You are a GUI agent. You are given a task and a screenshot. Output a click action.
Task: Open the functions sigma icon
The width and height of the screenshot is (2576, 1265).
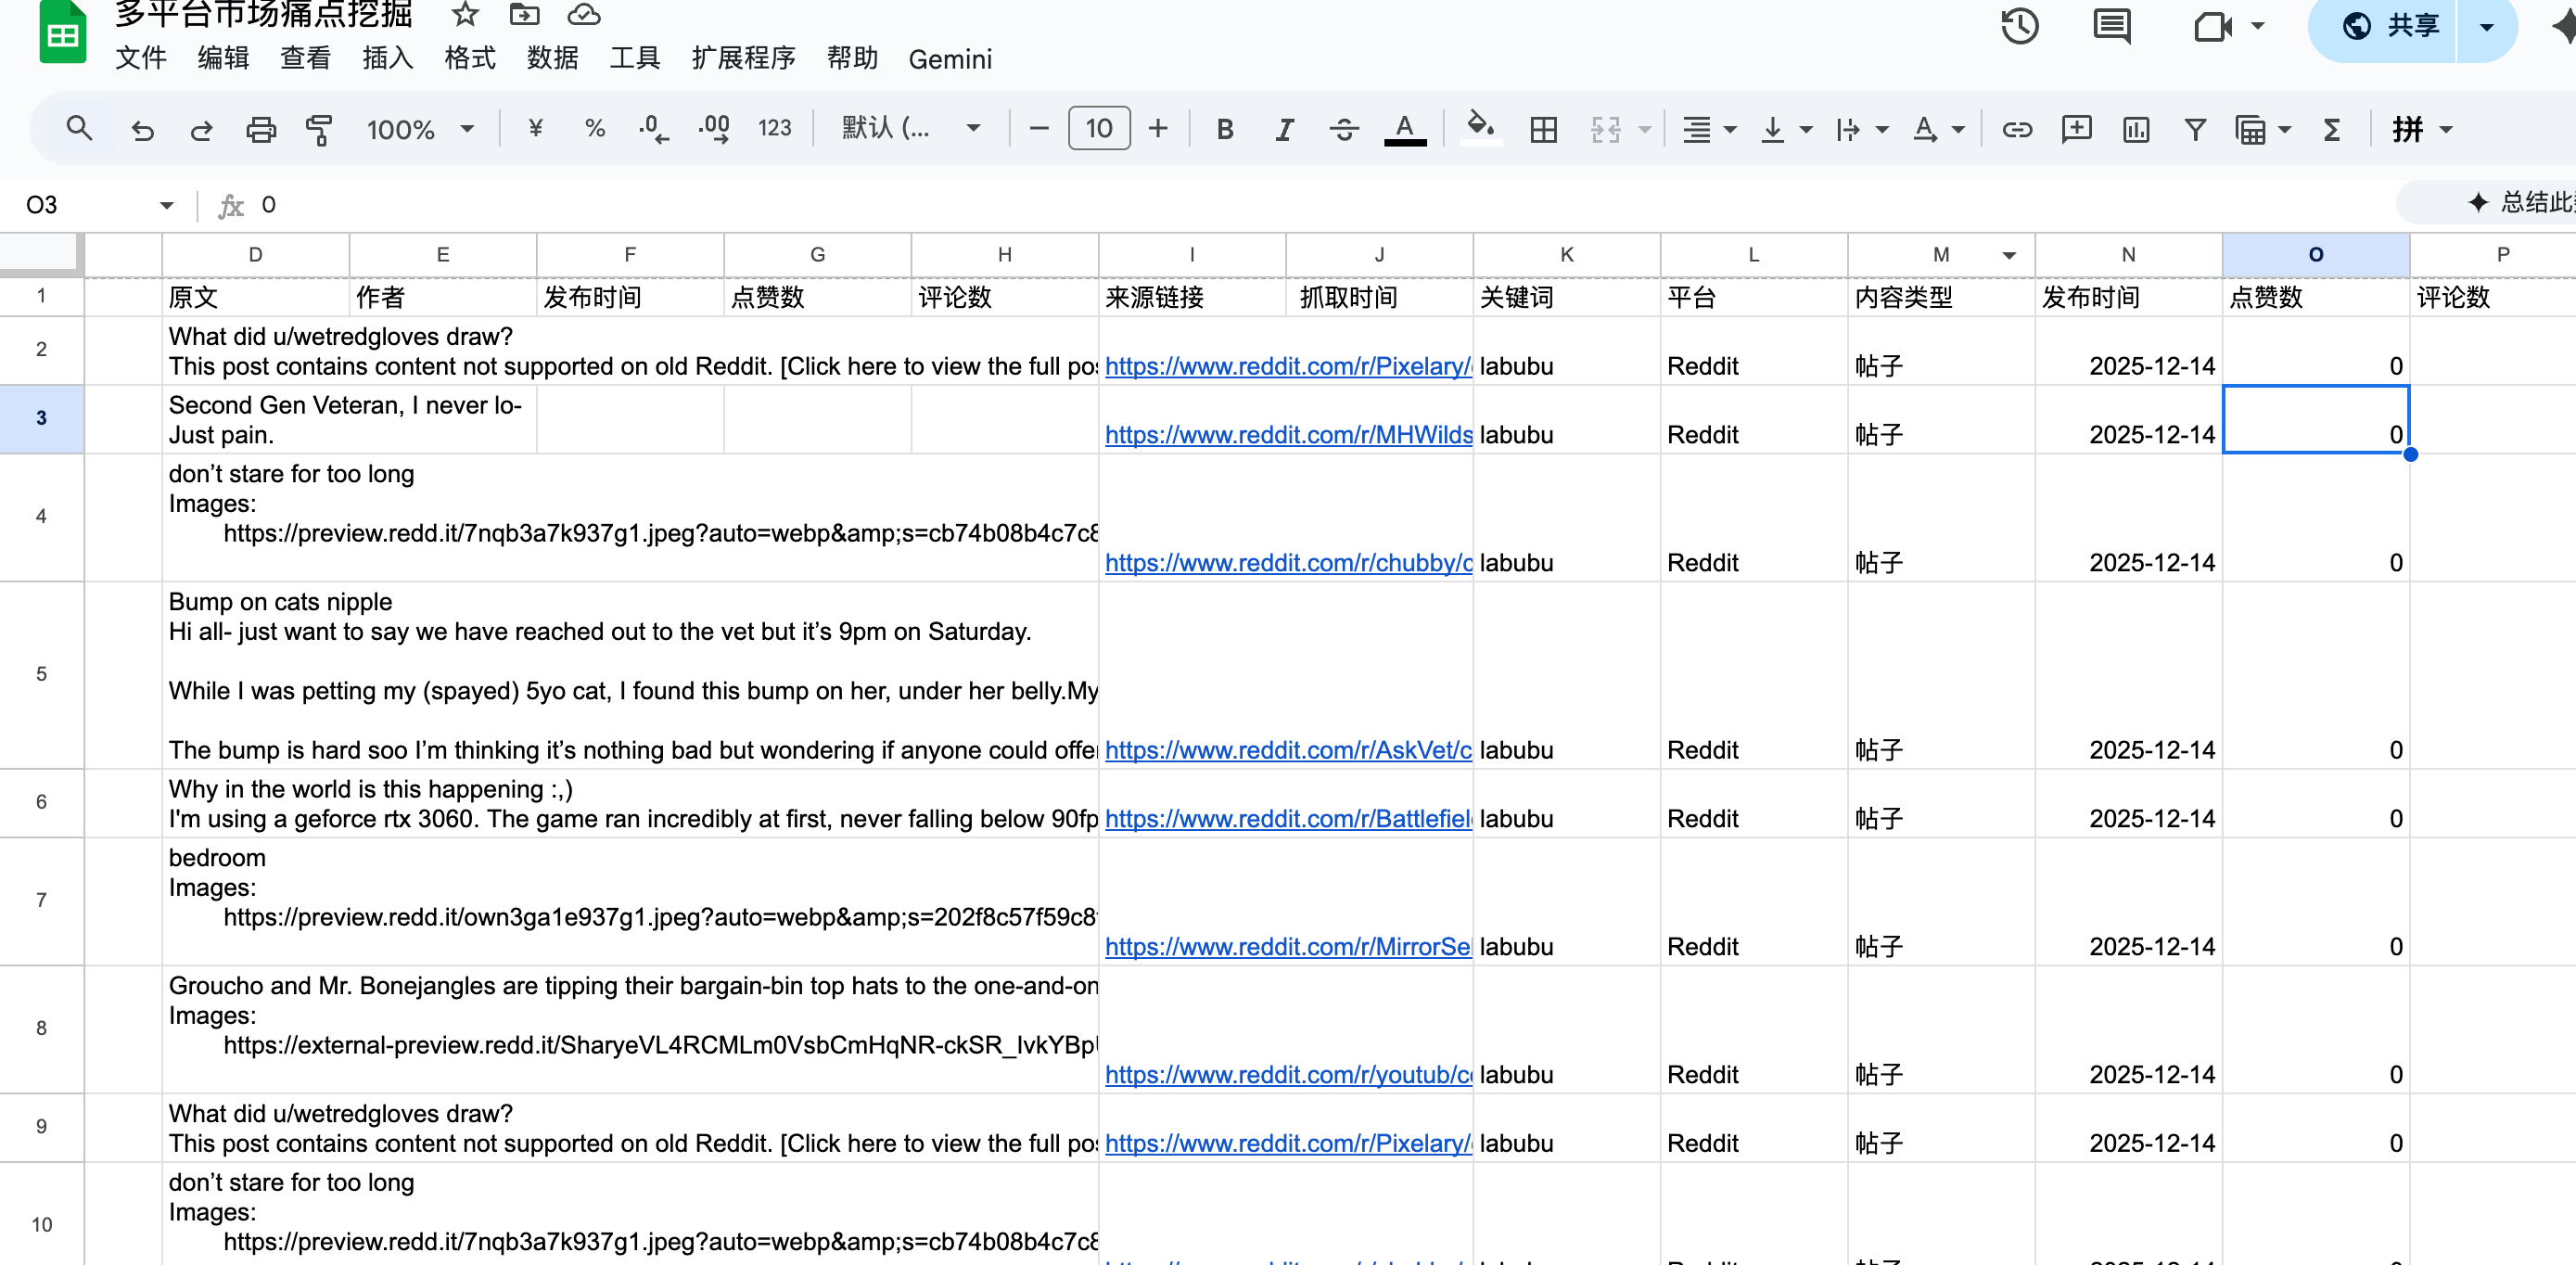tap(2331, 129)
